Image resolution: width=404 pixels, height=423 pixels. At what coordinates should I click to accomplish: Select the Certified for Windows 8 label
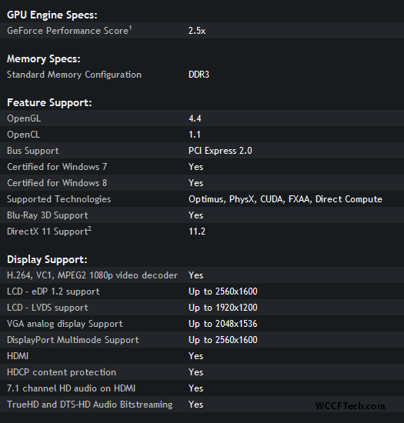[57, 183]
